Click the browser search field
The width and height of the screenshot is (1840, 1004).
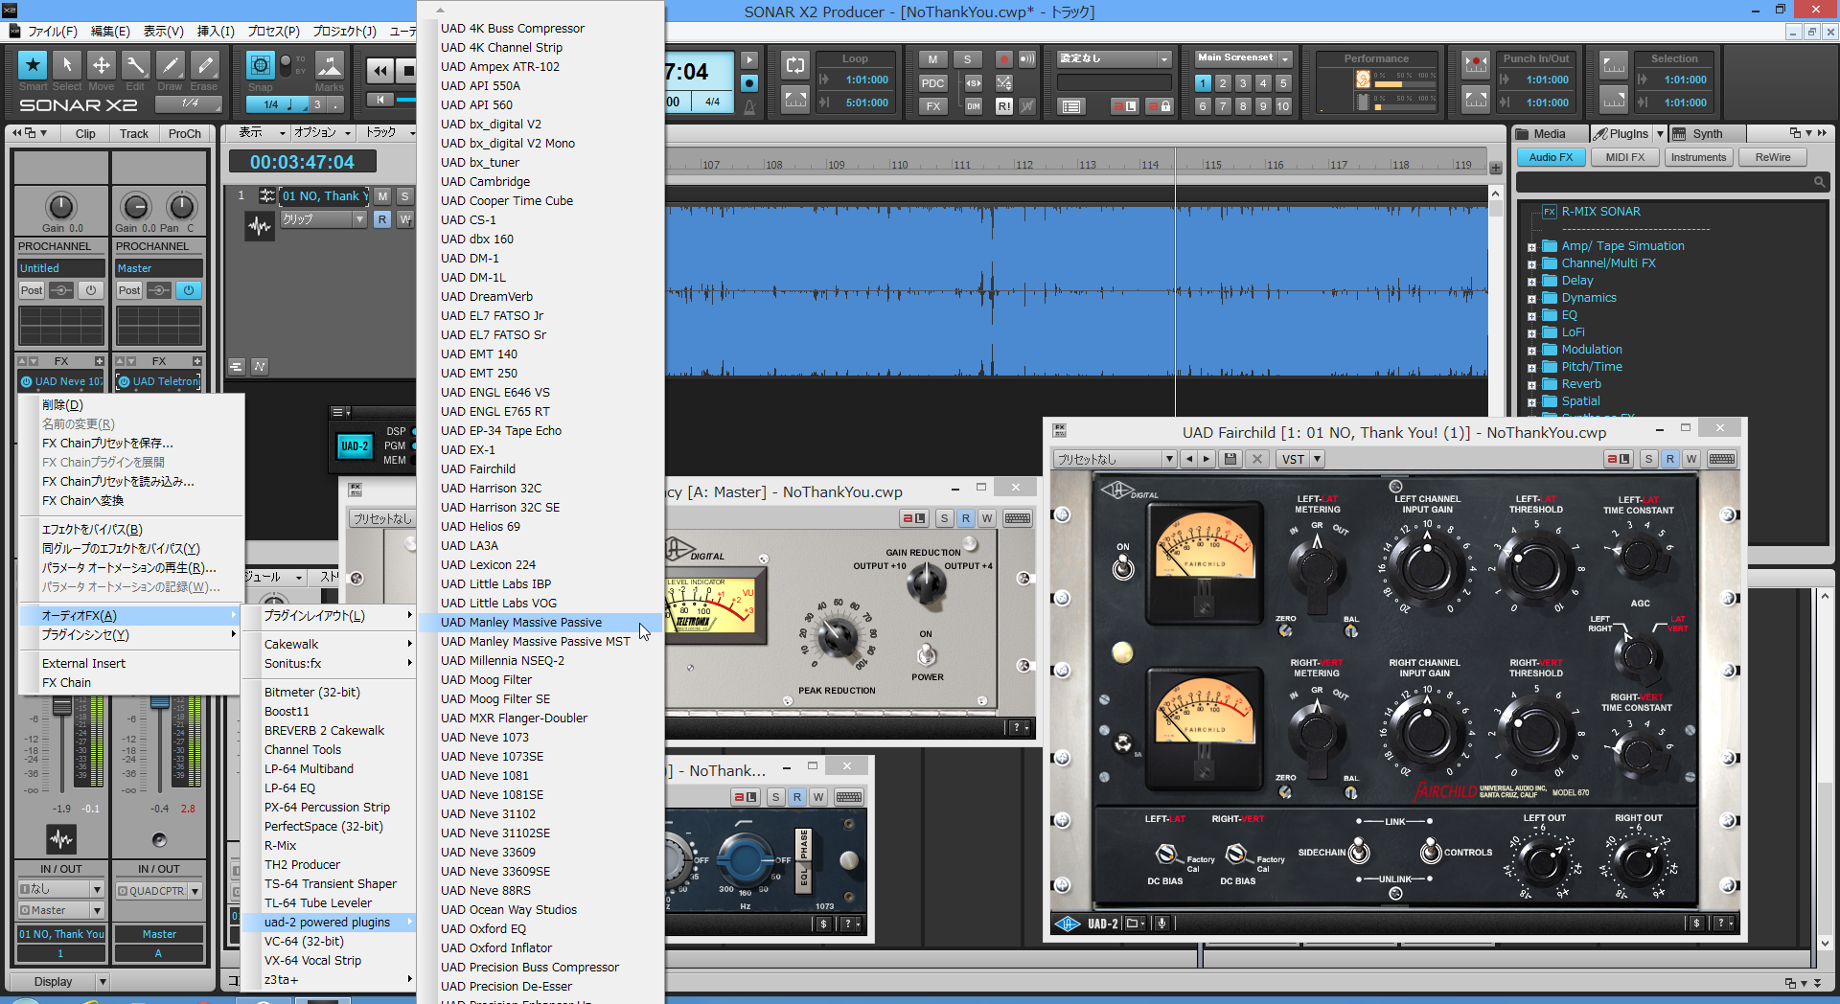pos(1672,181)
